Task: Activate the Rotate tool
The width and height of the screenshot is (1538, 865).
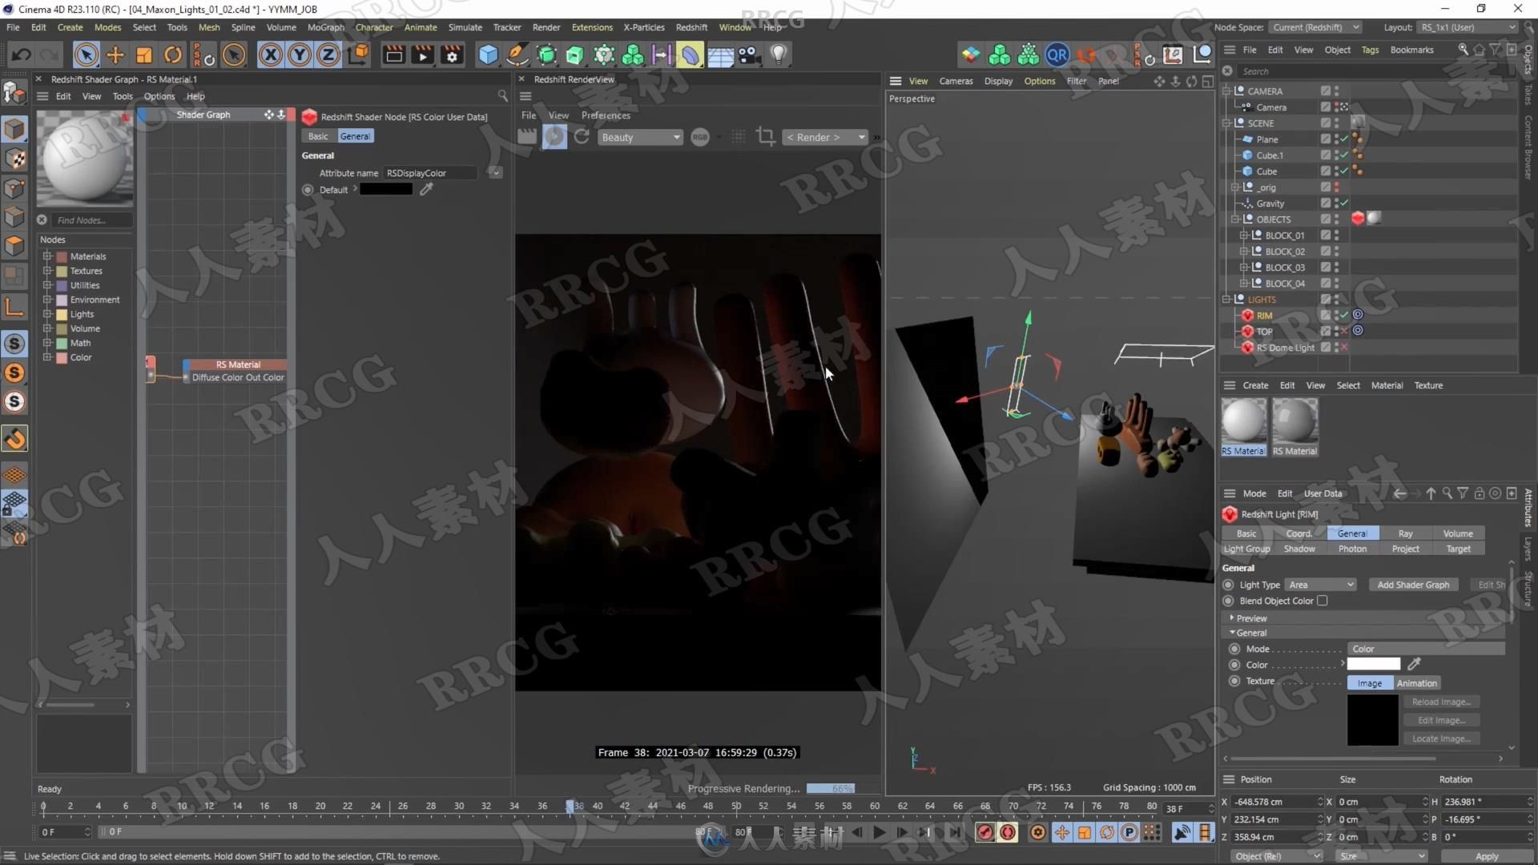Action: coord(173,54)
